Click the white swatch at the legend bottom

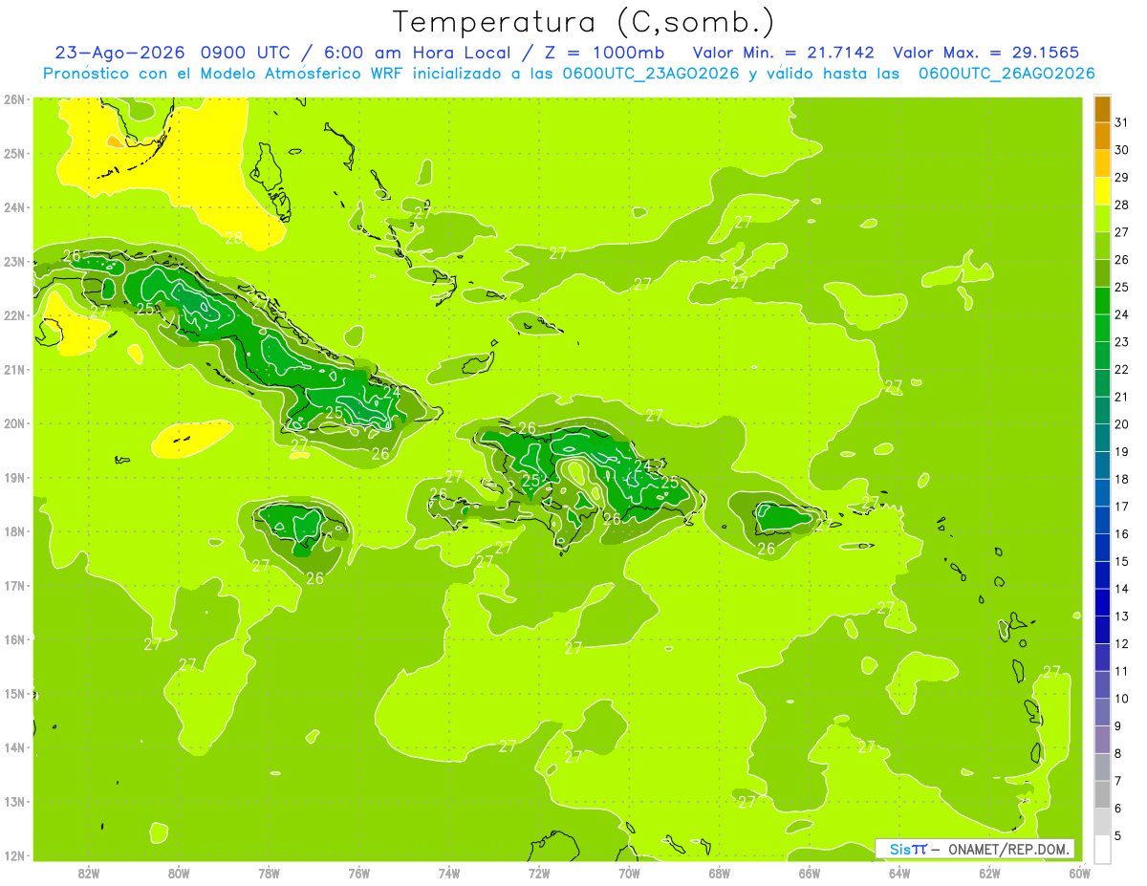click(x=1102, y=849)
